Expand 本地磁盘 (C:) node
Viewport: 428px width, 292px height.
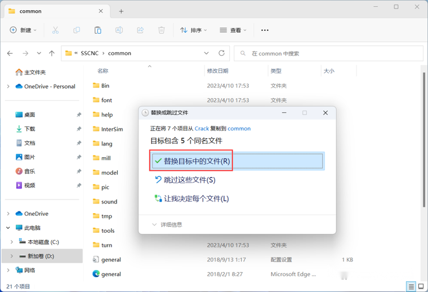click(12, 242)
